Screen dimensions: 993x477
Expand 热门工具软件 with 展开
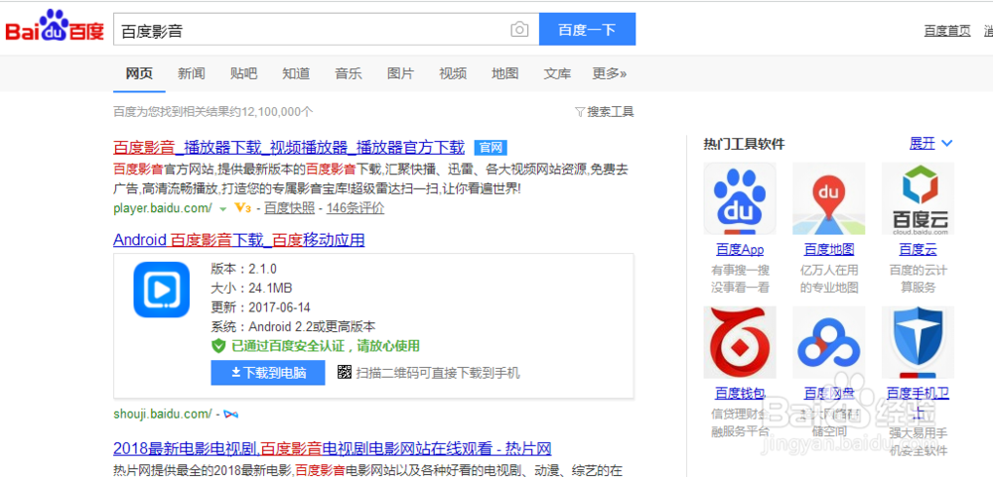pos(930,144)
